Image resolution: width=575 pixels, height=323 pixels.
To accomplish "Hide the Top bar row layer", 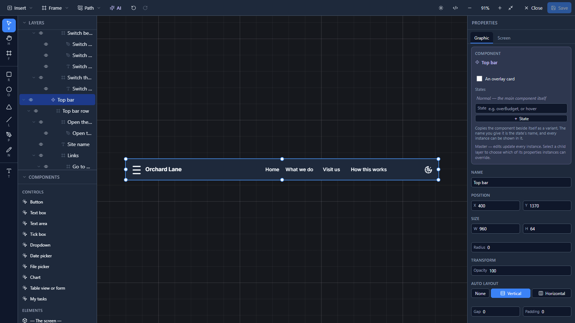I will [36, 111].
